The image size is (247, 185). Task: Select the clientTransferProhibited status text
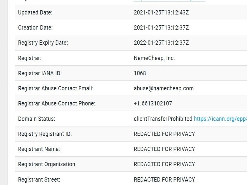(163, 119)
